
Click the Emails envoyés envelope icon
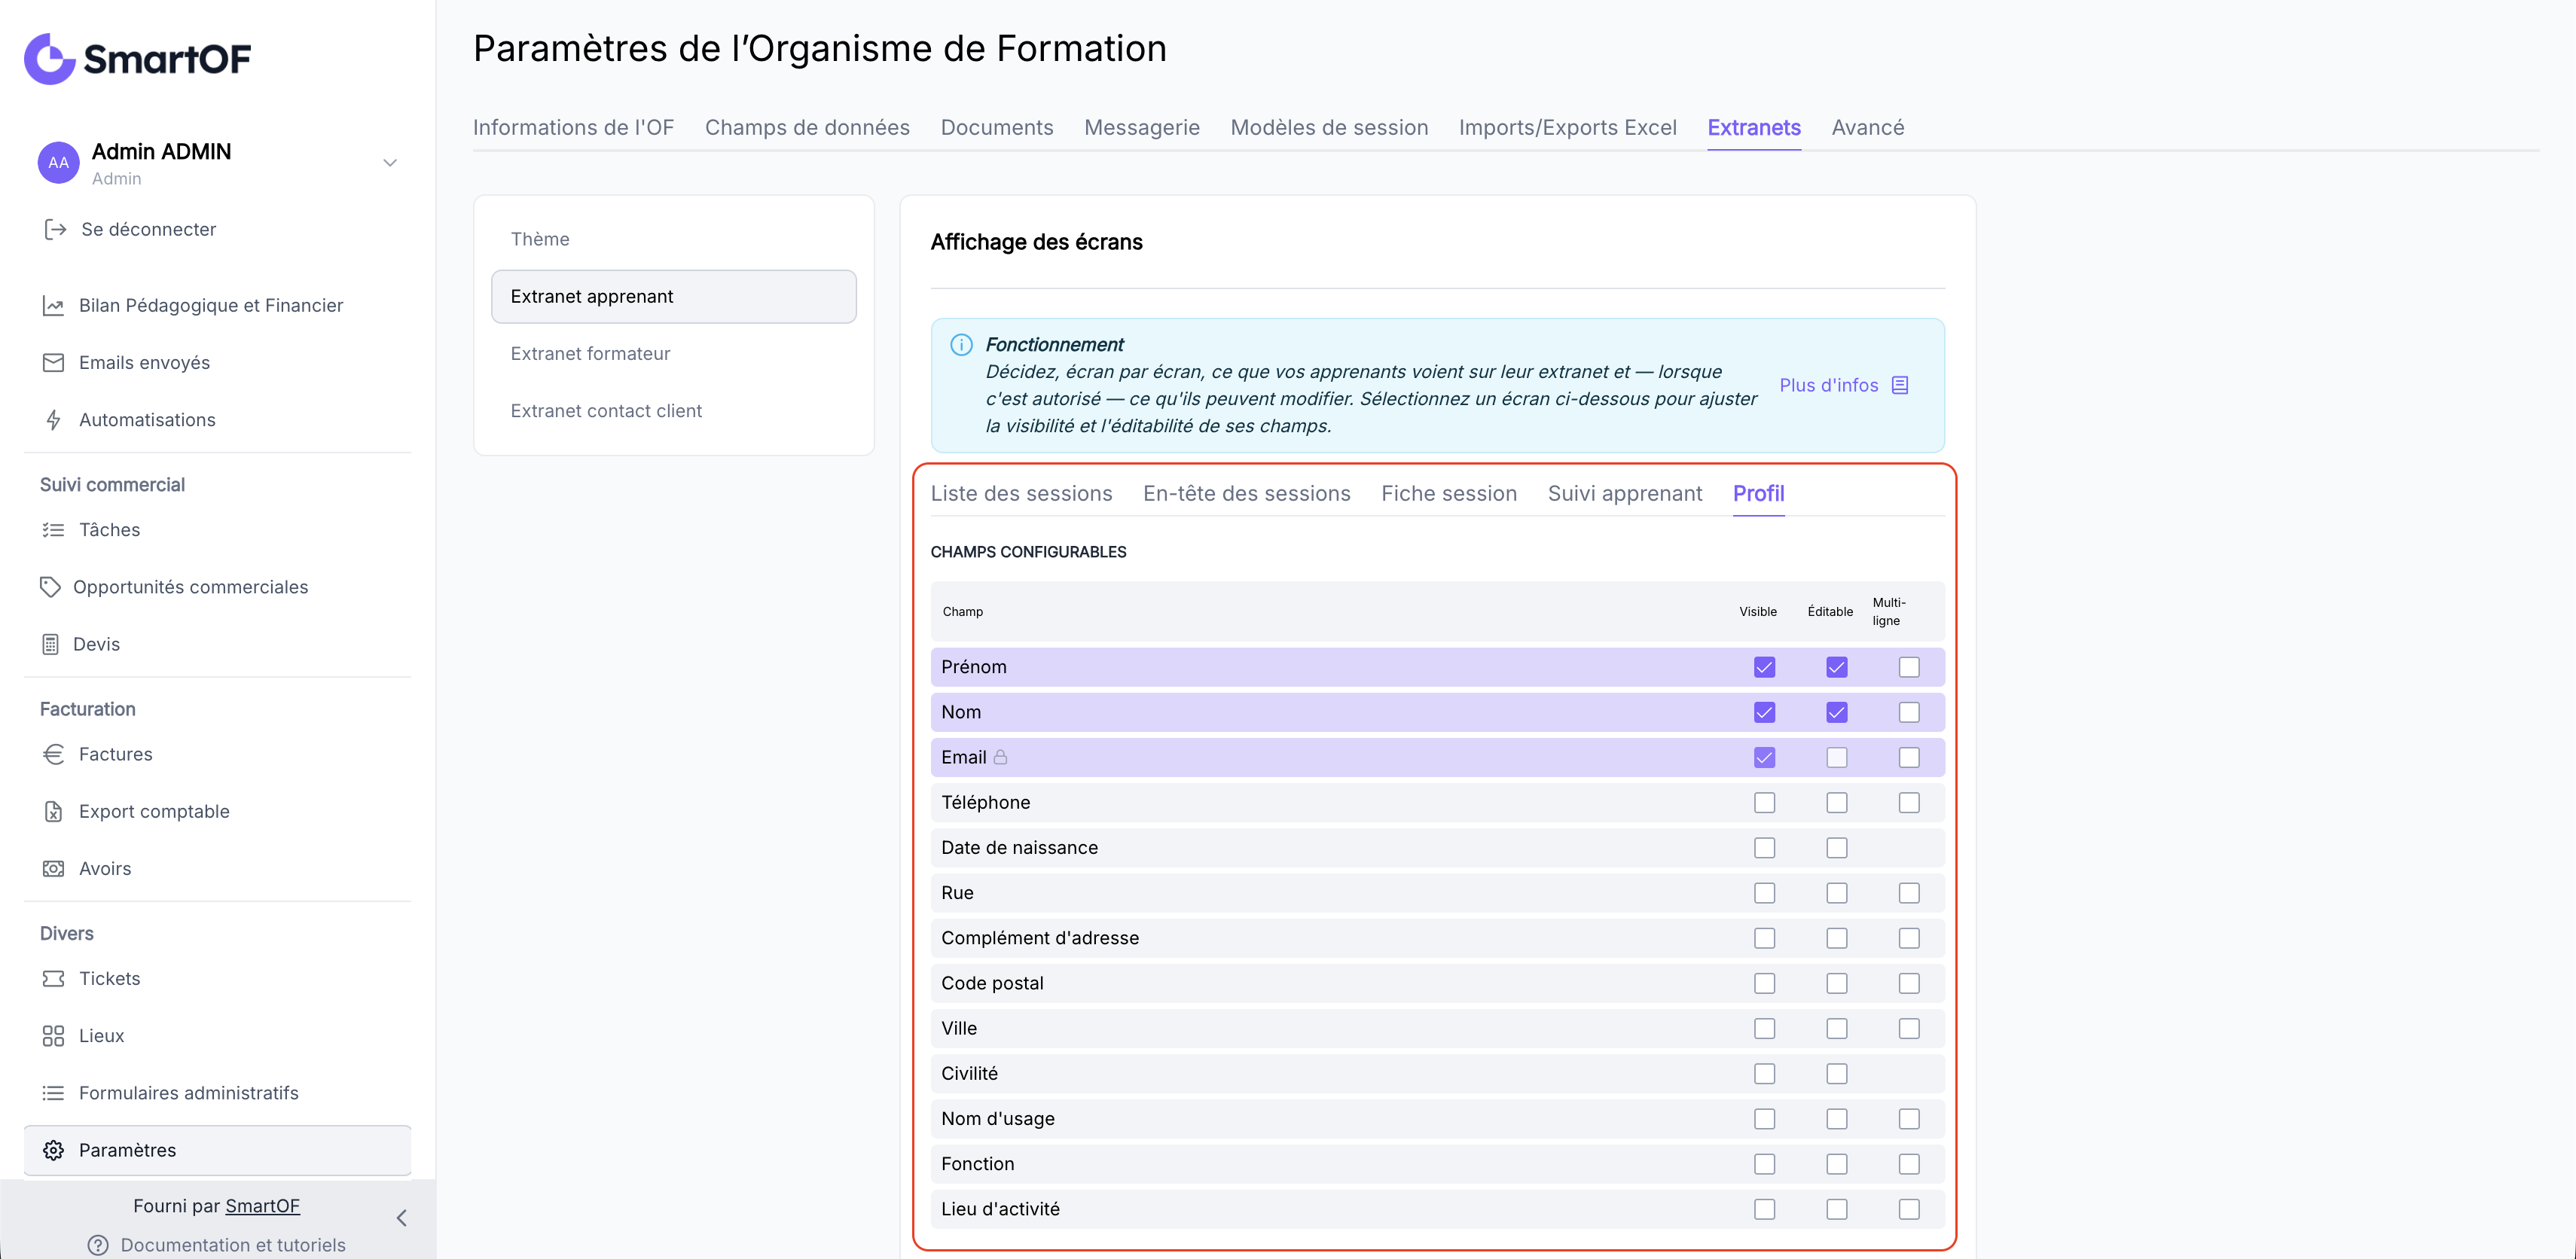(53, 363)
